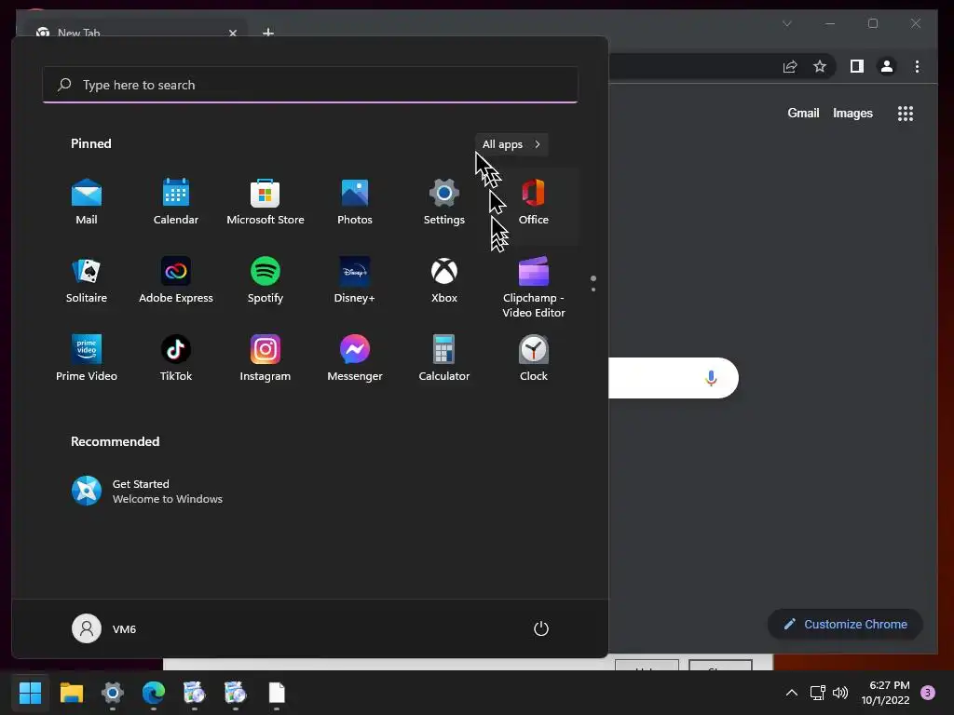Open Settings gear on the taskbar
Image resolution: width=954 pixels, height=715 pixels.
[113, 693]
